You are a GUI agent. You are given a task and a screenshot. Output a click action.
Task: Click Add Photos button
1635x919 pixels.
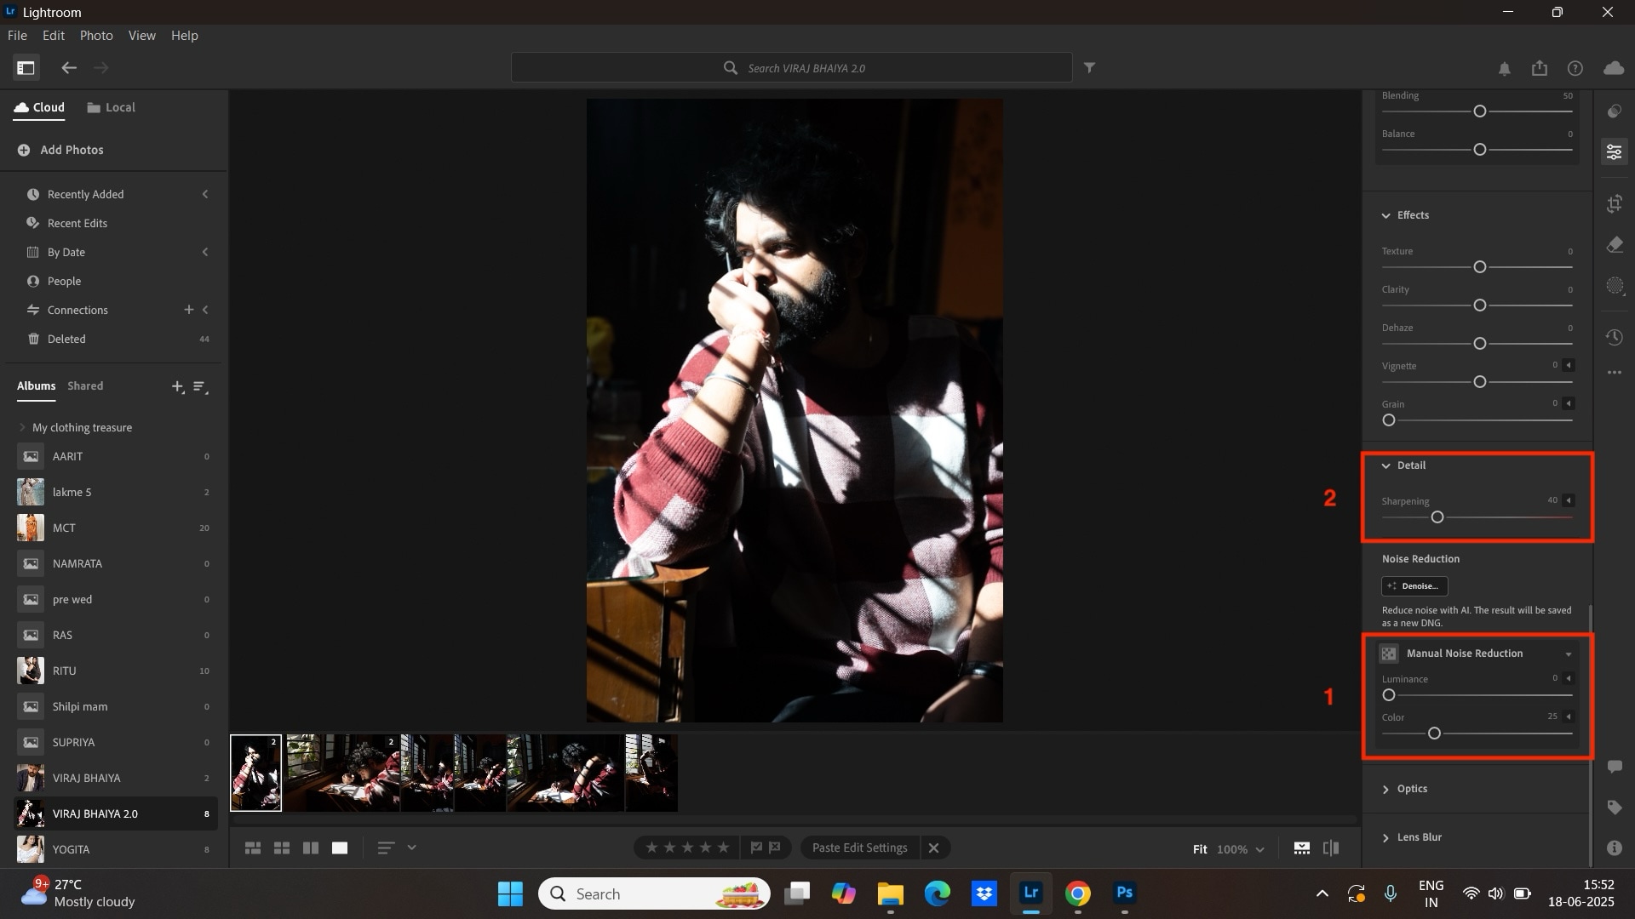tap(60, 150)
